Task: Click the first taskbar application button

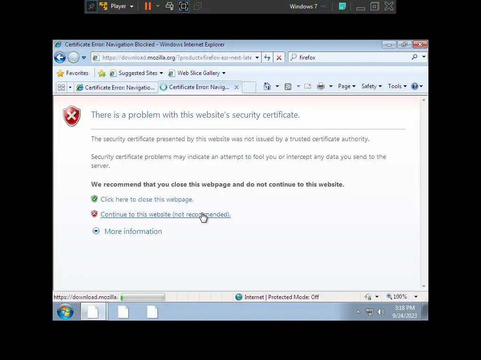Action: pos(93,312)
